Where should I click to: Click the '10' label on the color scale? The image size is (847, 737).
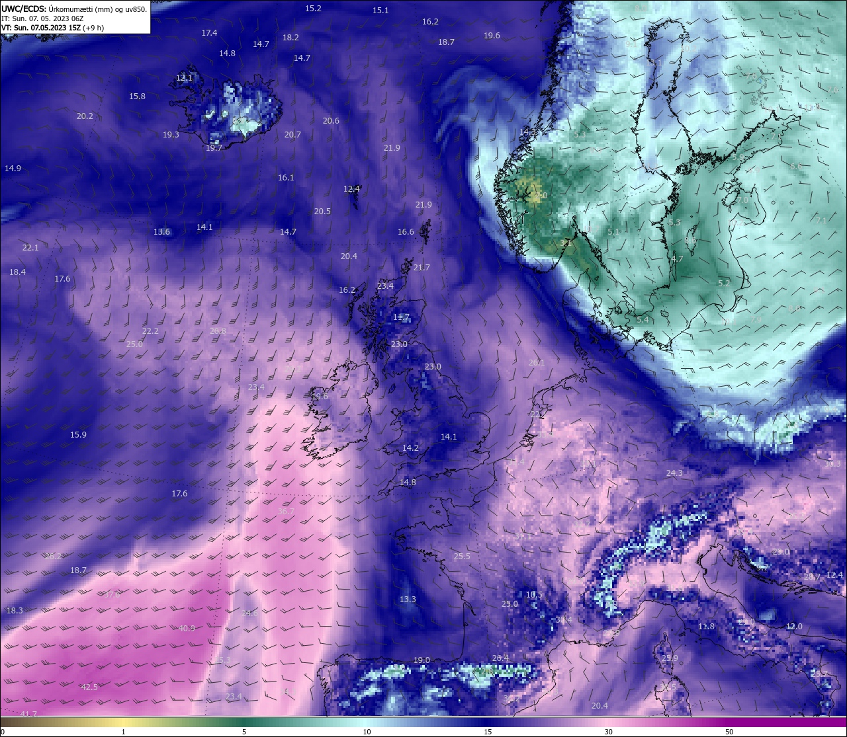click(367, 732)
